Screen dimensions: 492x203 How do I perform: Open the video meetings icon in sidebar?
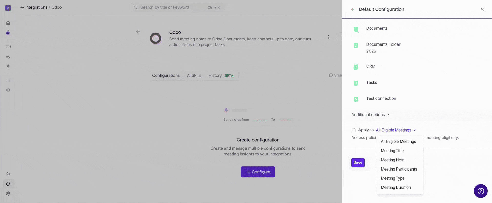click(x=8, y=47)
